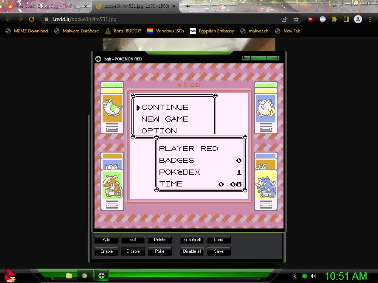
Task: Open the file explorer taskbar icon
Action: tap(69, 276)
